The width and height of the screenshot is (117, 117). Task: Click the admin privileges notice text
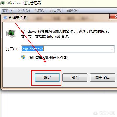tap(49, 58)
